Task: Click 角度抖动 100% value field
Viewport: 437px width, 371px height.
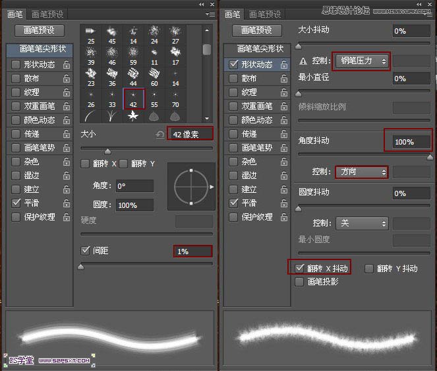Action: pyautogui.click(x=411, y=141)
